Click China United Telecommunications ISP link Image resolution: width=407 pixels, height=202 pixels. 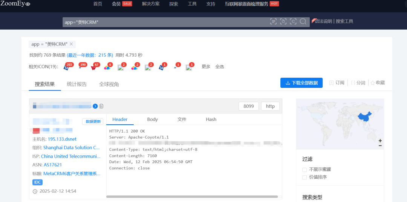(70, 157)
